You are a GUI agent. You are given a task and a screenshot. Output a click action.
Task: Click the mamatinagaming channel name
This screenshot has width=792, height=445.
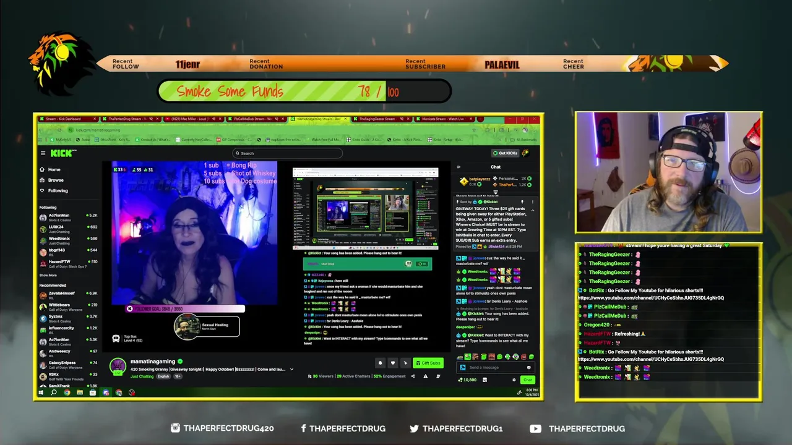coord(153,362)
